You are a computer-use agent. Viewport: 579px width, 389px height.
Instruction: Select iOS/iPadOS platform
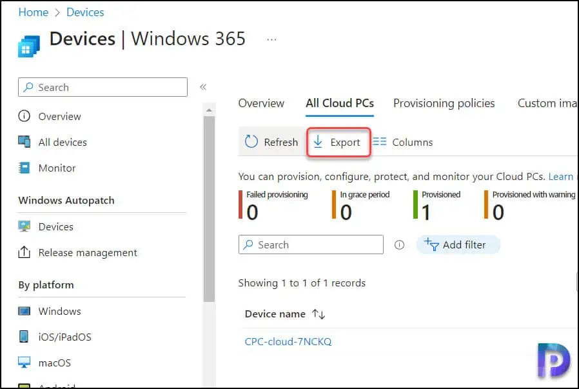[64, 337]
